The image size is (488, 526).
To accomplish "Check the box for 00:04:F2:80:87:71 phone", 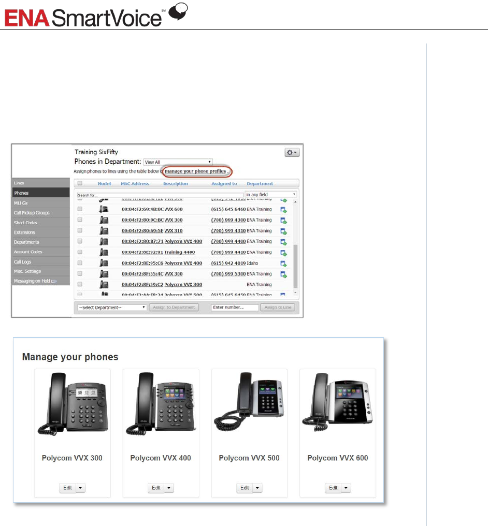I will [80, 241].
